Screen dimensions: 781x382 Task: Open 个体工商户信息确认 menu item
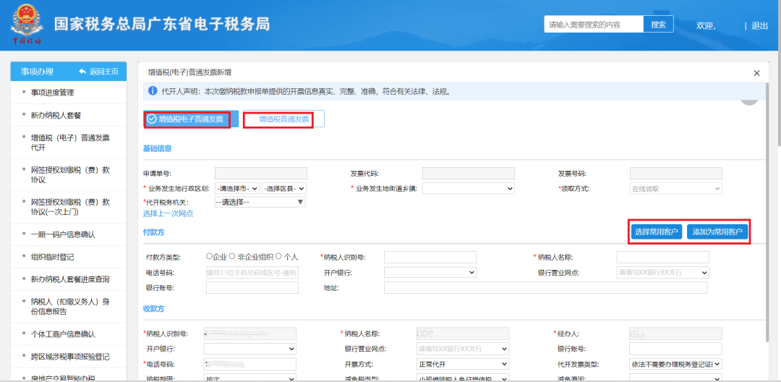pyautogui.click(x=63, y=334)
